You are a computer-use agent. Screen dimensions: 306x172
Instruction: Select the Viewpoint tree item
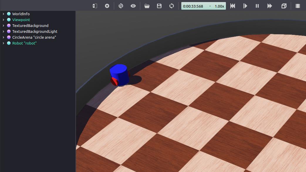[21, 20]
